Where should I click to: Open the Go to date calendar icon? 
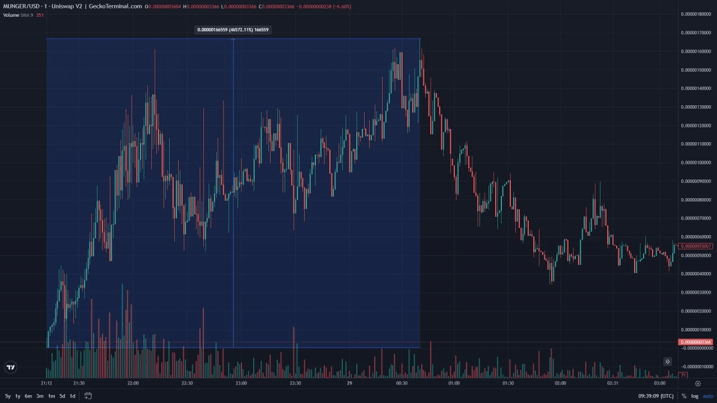(87, 395)
